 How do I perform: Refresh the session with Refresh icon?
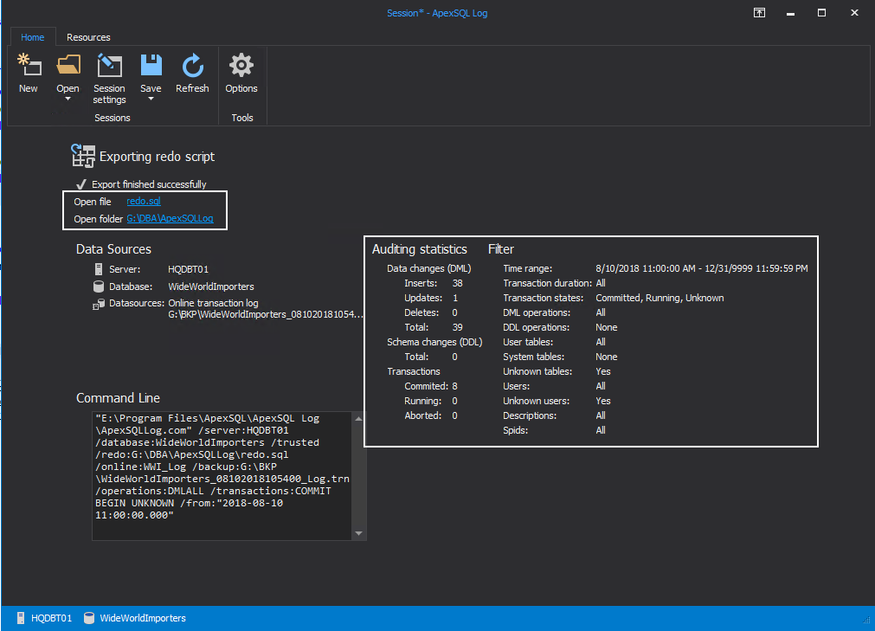192,66
